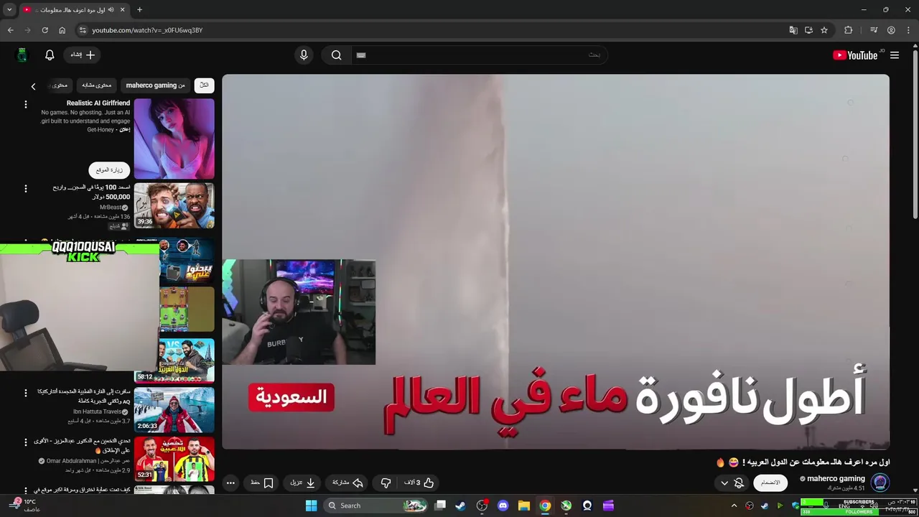Open the account avatar menu
919x517 pixels.
click(22, 55)
